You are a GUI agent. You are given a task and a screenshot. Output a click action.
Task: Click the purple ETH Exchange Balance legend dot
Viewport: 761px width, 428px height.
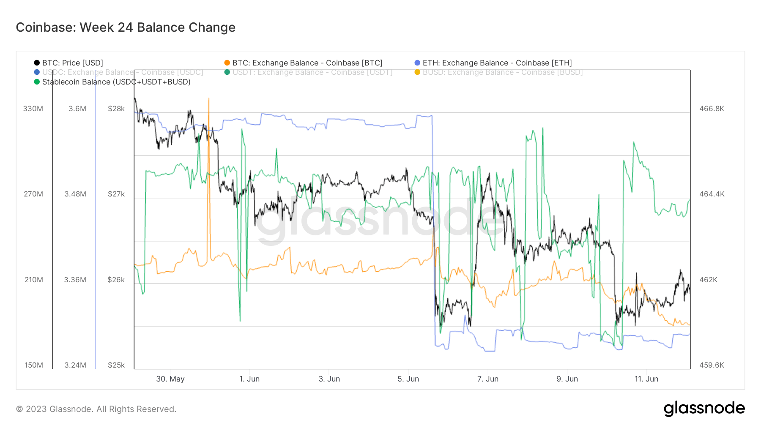417,63
